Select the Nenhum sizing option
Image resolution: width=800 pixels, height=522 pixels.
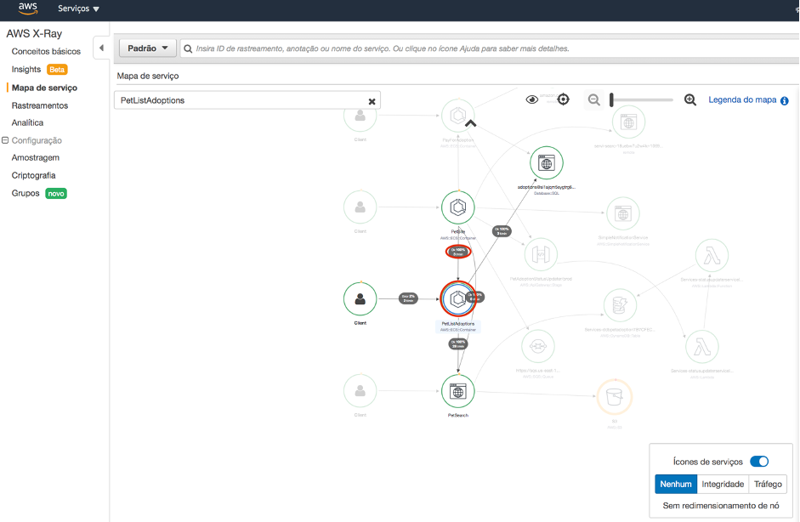click(x=676, y=484)
